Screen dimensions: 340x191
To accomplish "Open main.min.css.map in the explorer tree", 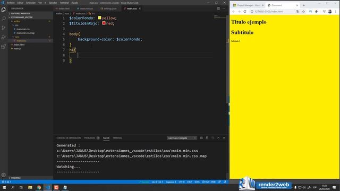I will pyautogui.click(x=25, y=33).
